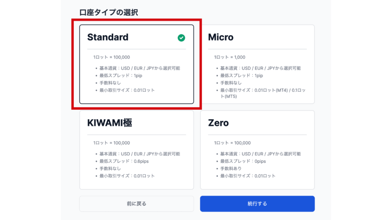Select the Standard account type card
This screenshot has width=392, height=220.
pos(137,64)
